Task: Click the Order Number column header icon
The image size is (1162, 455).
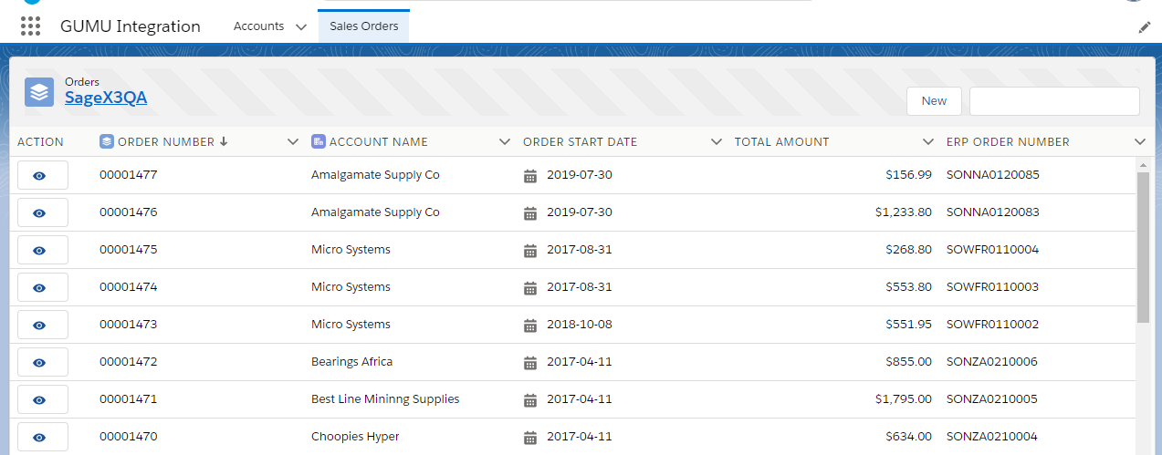Action: point(107,141)
